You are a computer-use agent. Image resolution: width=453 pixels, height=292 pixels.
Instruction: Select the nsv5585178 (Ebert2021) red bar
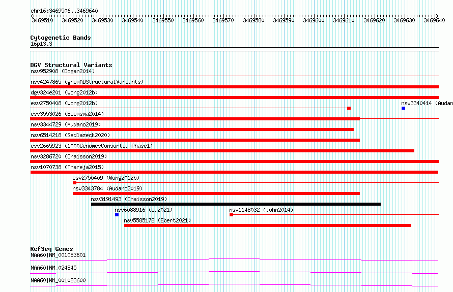[268, 225]
